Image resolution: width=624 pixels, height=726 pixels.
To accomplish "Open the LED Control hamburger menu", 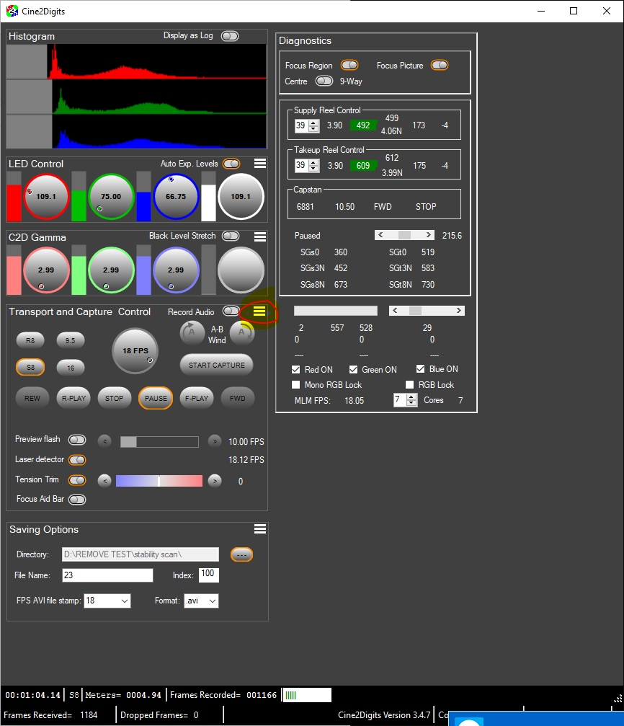I will coord(260,164).
